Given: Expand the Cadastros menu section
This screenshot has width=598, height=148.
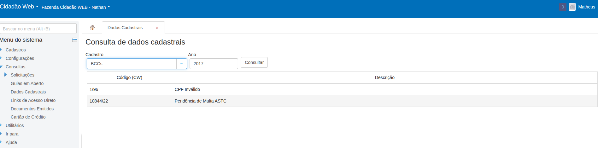Looking at the screenshot, I should coord(15,50).
